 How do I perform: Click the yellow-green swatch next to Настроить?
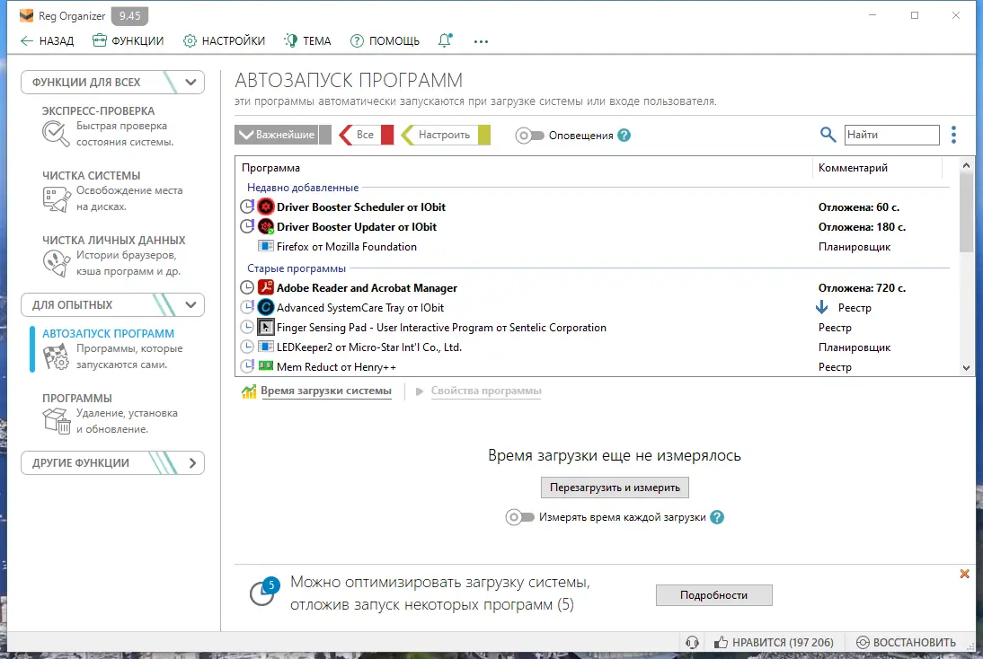pyautogui.click(x=484, y=135)
